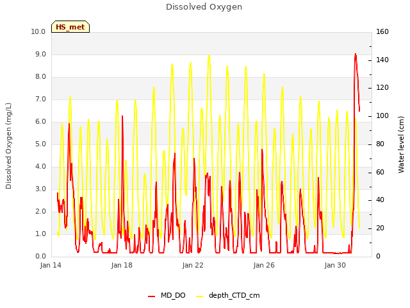This screenshot has width=410, height=308.
Task: Click the 0.0 left axis value
Action: pyautogui.click(x=40, y=257)
